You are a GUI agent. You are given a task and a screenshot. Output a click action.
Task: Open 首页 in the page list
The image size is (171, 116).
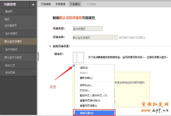coord(7,20)
